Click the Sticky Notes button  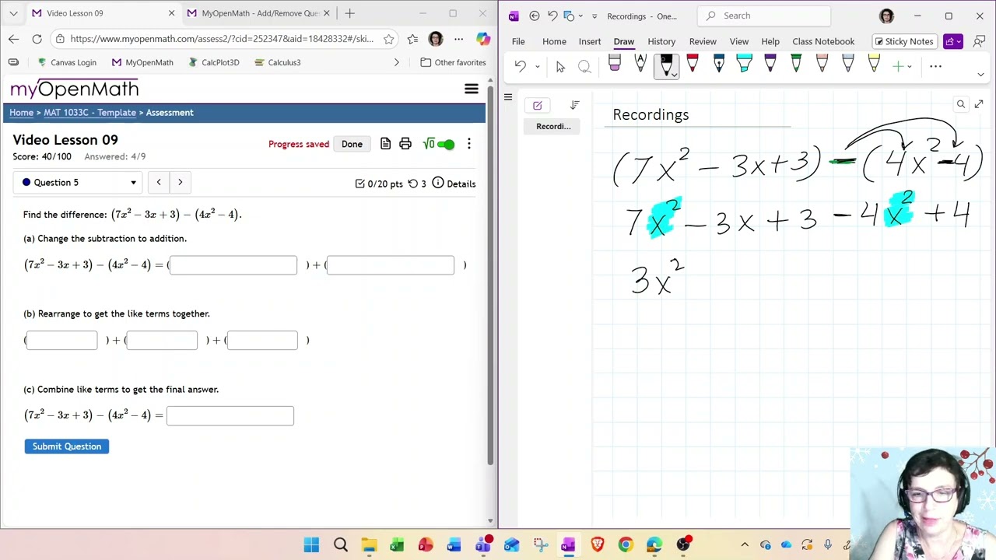903,41
